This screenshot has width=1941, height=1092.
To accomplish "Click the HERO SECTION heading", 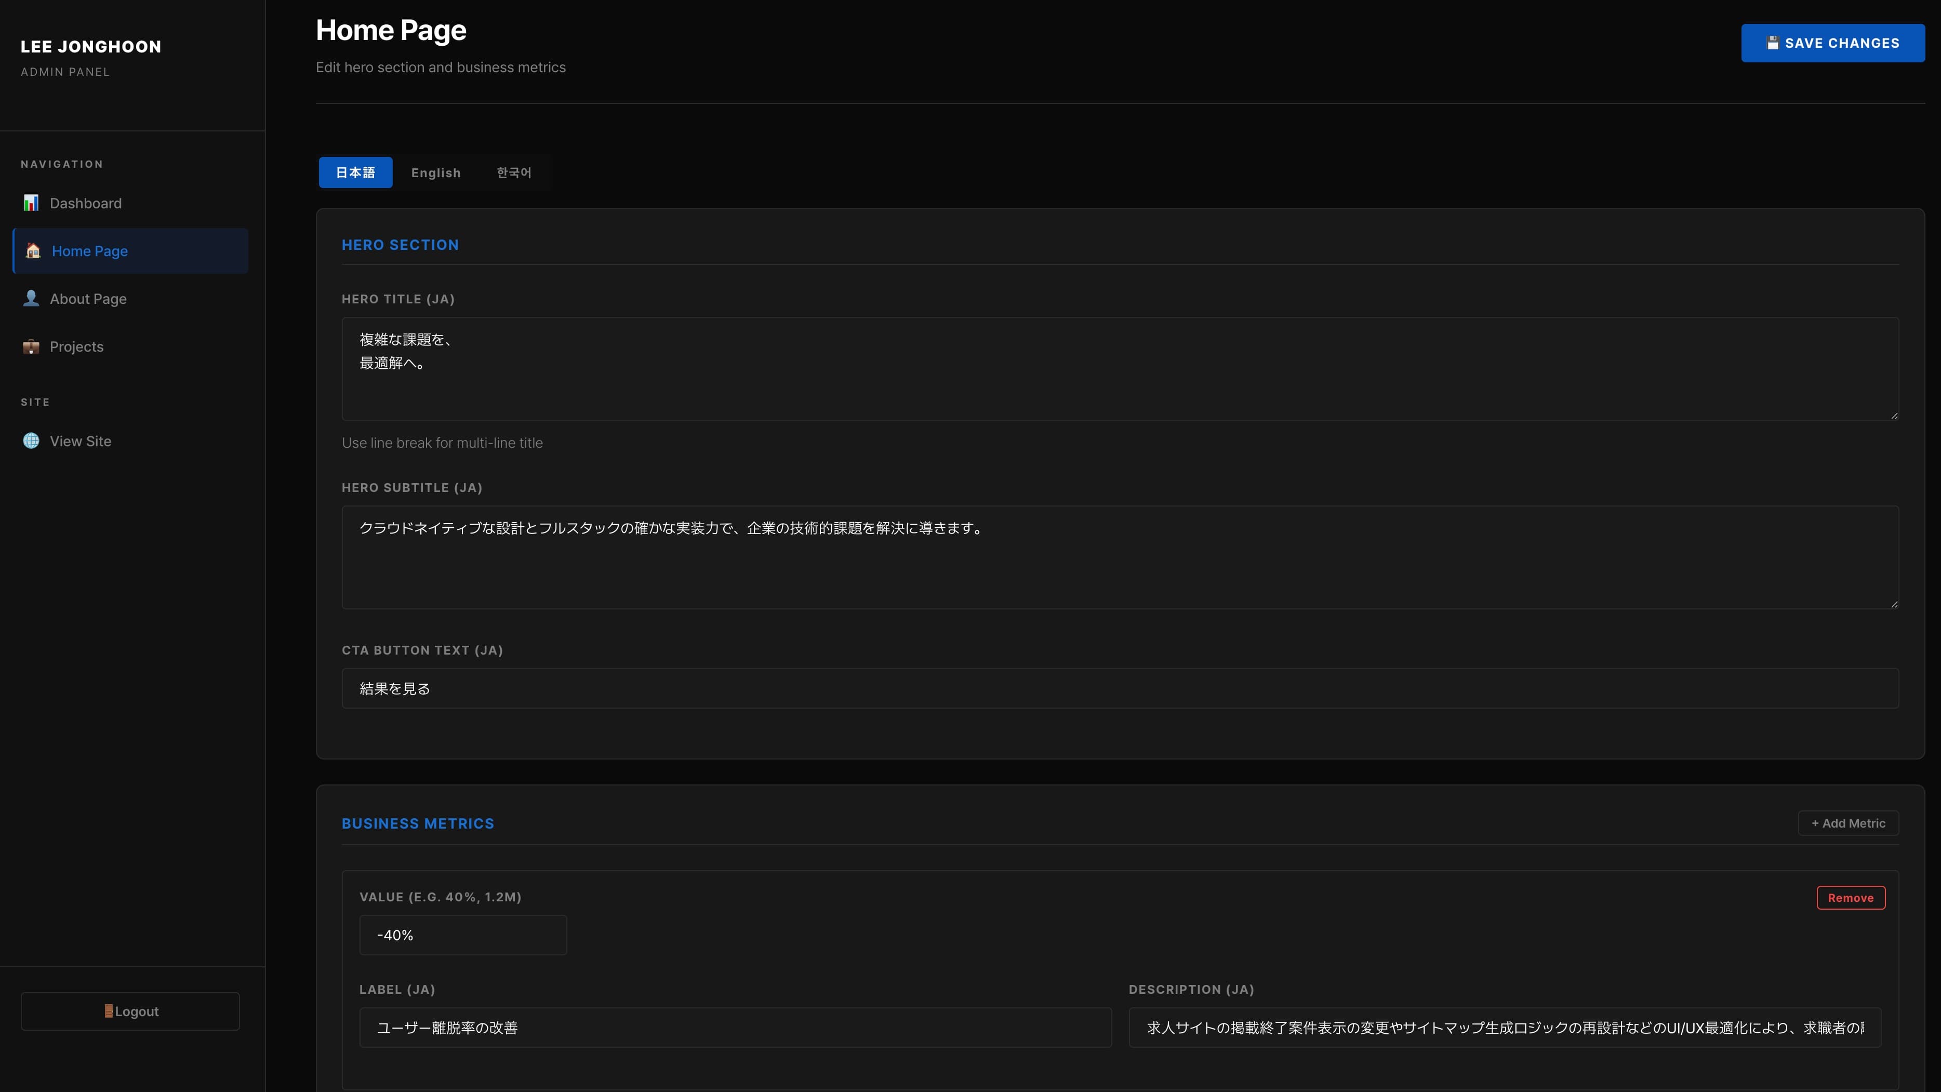I will click(400, 245).
